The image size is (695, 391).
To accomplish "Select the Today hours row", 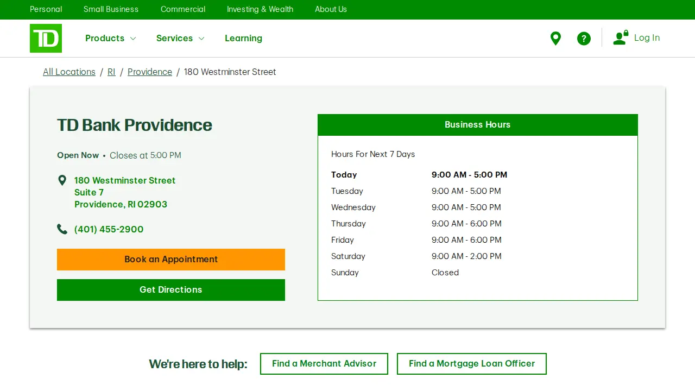I will point(419,175).
